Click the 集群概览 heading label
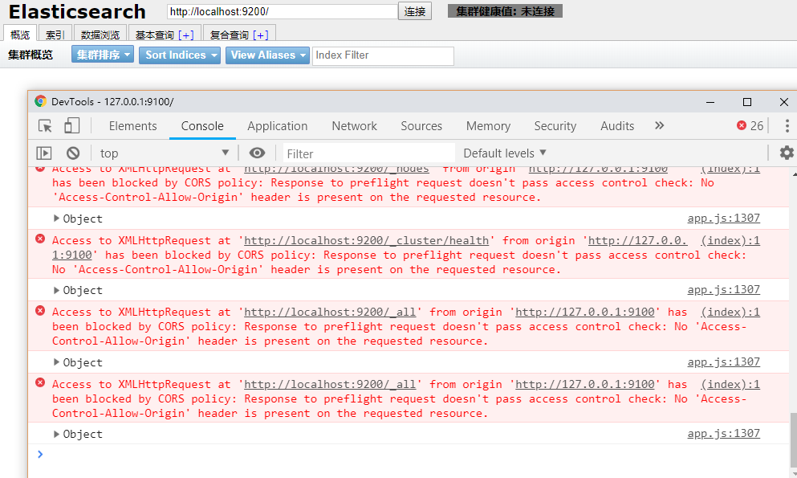 point(30,55)
